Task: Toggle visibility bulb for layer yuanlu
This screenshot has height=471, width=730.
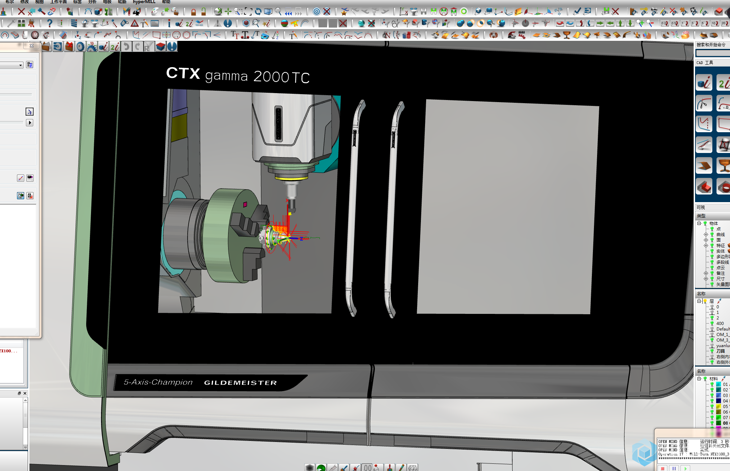Action: tap(712, 346)
